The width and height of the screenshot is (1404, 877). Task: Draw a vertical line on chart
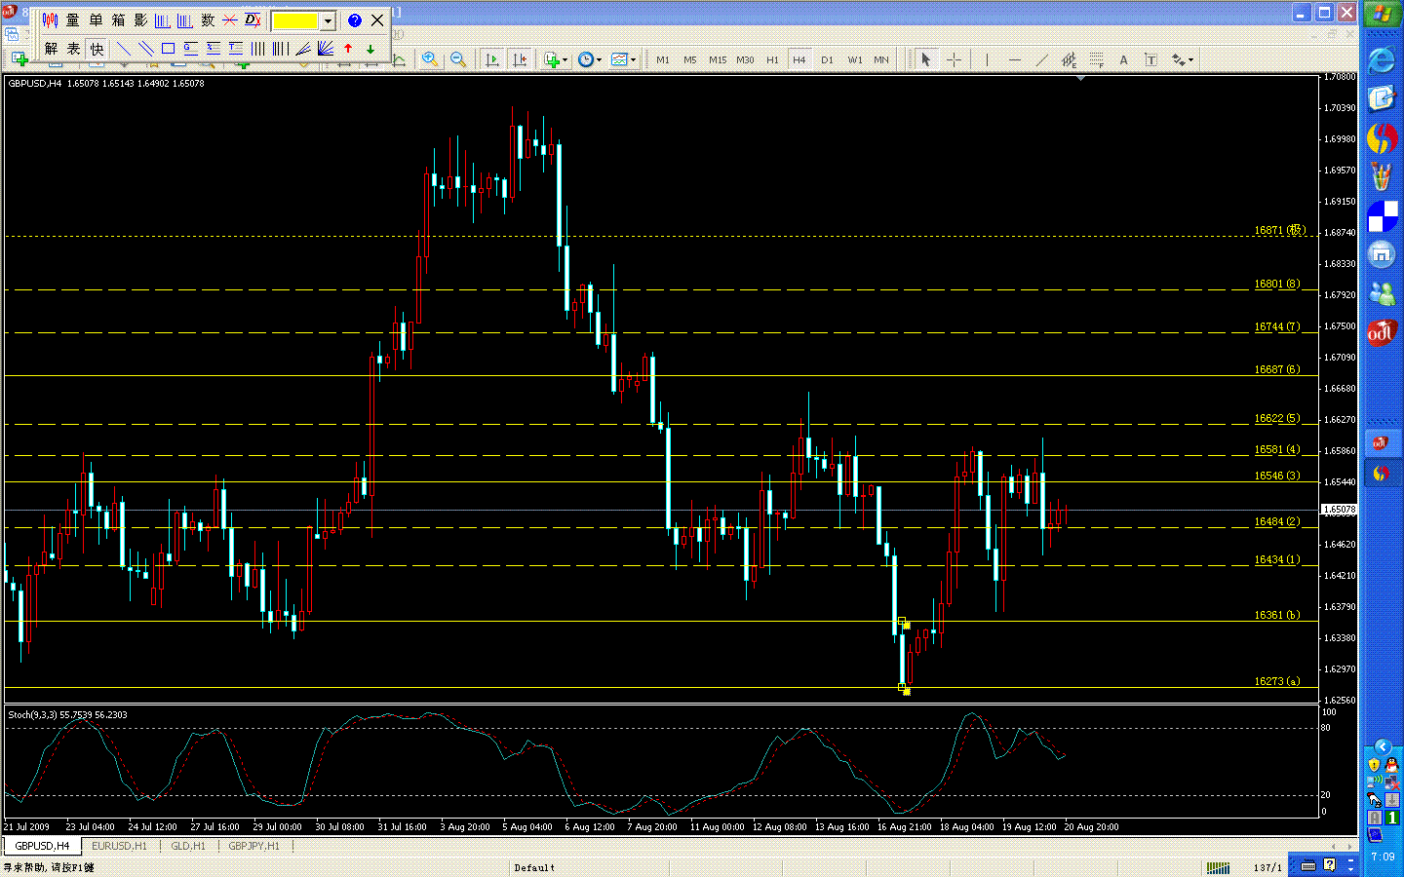click(x=987, y=59)
